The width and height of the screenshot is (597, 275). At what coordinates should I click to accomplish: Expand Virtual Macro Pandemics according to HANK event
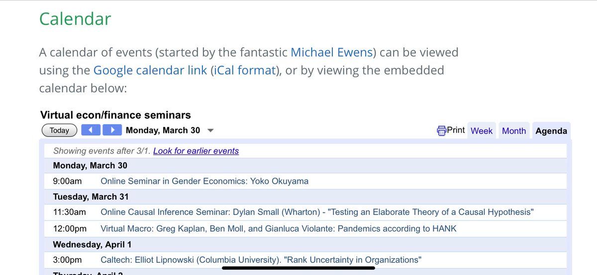click(278, 229)
